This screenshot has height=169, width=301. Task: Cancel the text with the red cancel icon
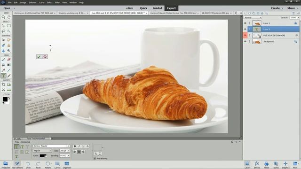(x=45, y=56)
